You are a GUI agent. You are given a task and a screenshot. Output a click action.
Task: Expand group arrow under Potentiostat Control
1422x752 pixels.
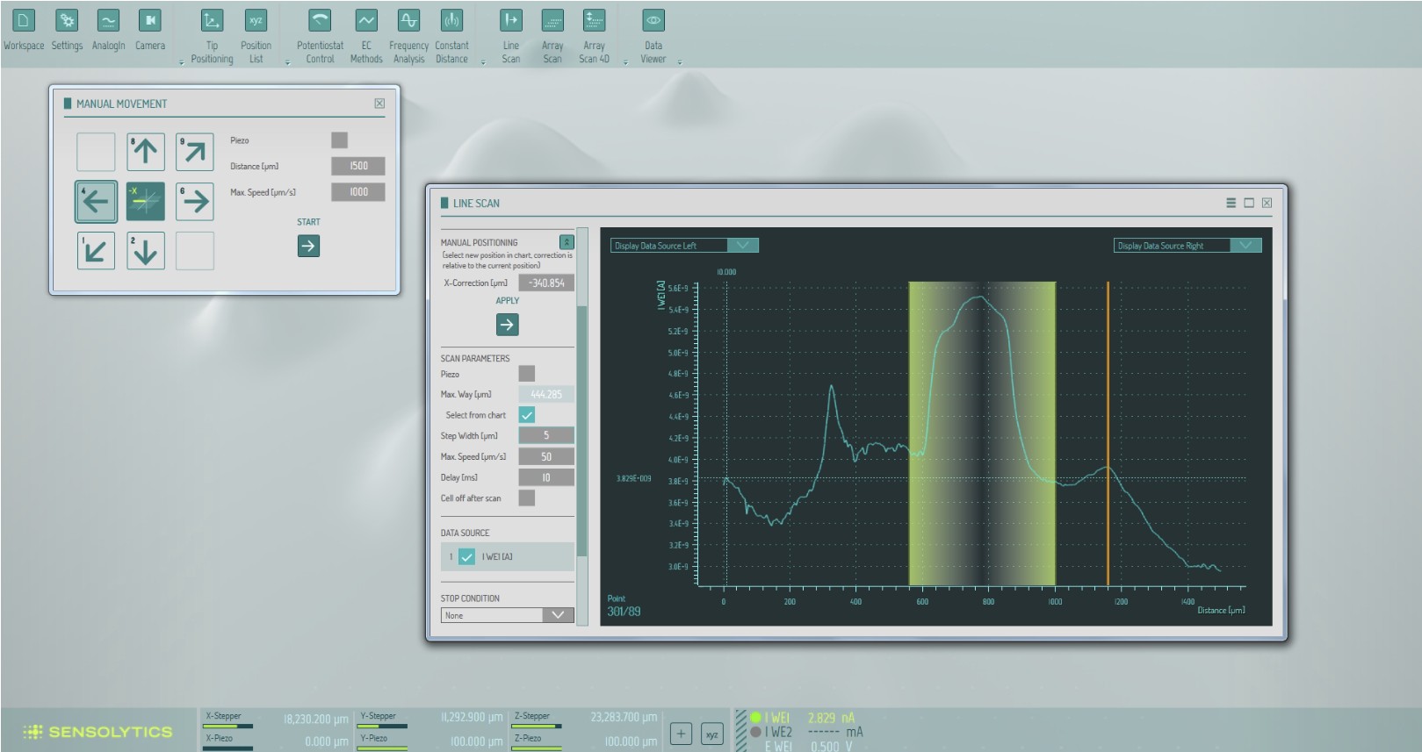pos(287,62)
